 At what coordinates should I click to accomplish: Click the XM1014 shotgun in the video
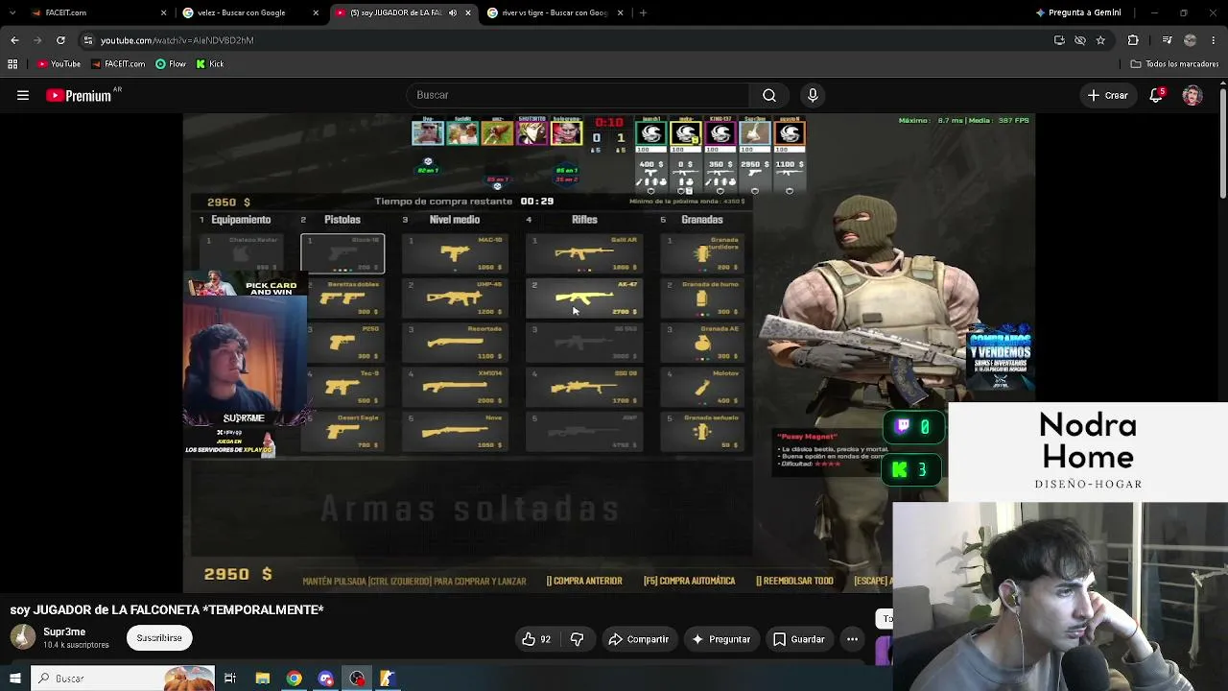click(455, 387)
